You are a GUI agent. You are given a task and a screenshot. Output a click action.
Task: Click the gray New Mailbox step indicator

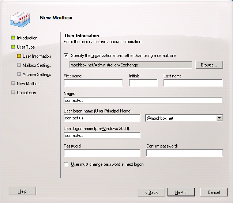[13, 83]
